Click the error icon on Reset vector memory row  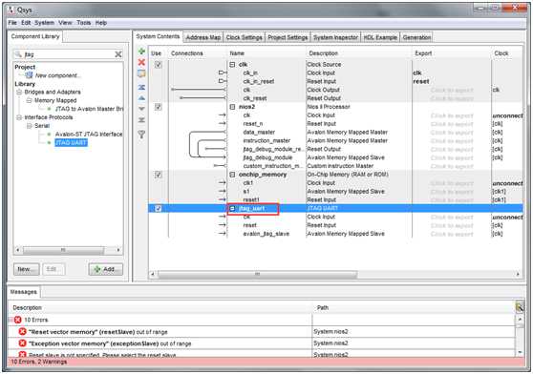(x=22, y=331)
